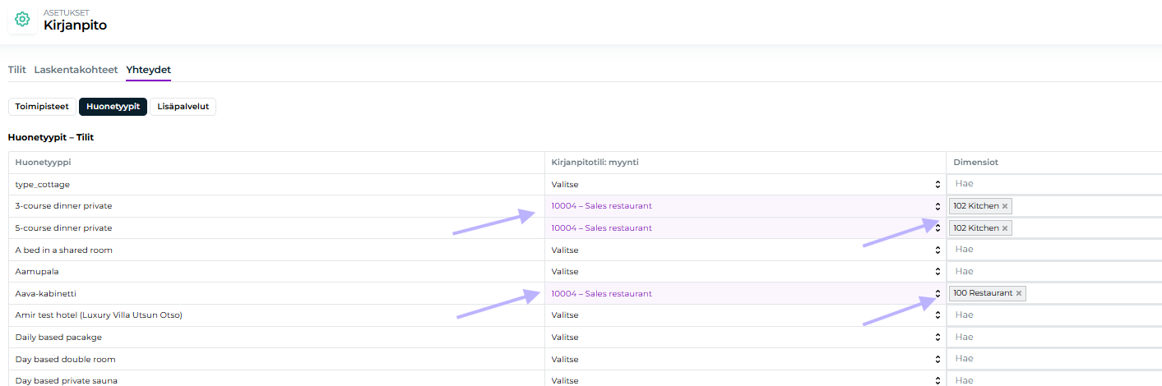This screenshot has width=1162, height=386.
Task: Click the Daily based pacakge row label
Action: tap(58, 338)
